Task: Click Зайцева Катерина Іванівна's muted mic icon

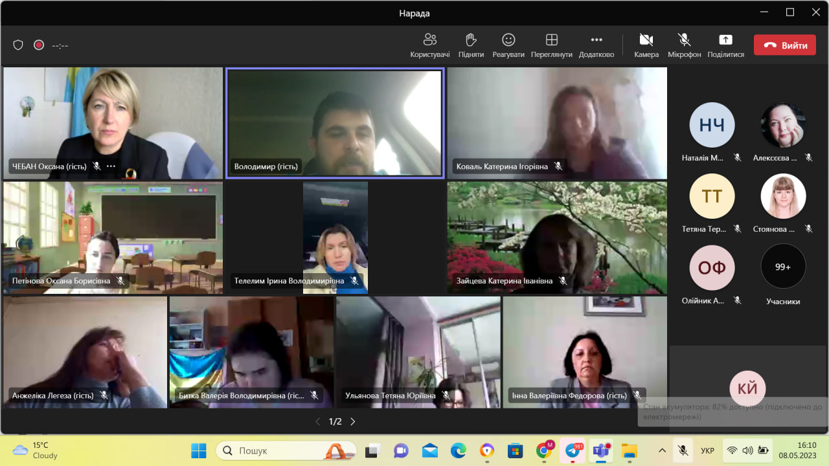Action: [563, 281]
